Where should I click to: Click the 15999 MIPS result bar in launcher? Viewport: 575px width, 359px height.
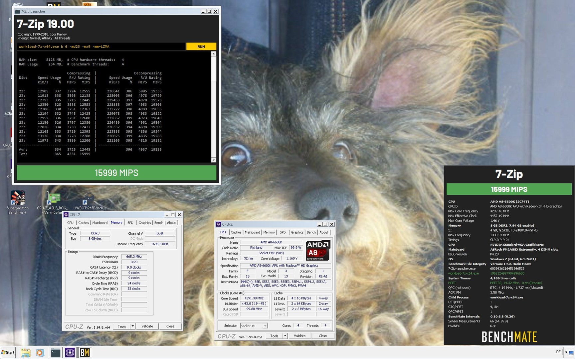[x=116, y=173]
